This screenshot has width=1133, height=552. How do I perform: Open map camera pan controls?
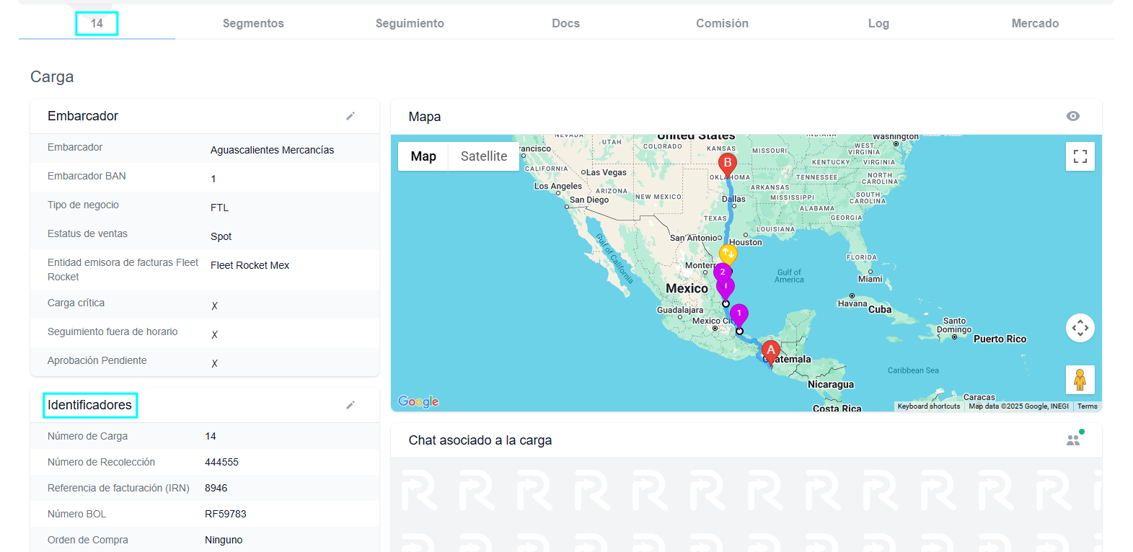[x=1080, y=329]
